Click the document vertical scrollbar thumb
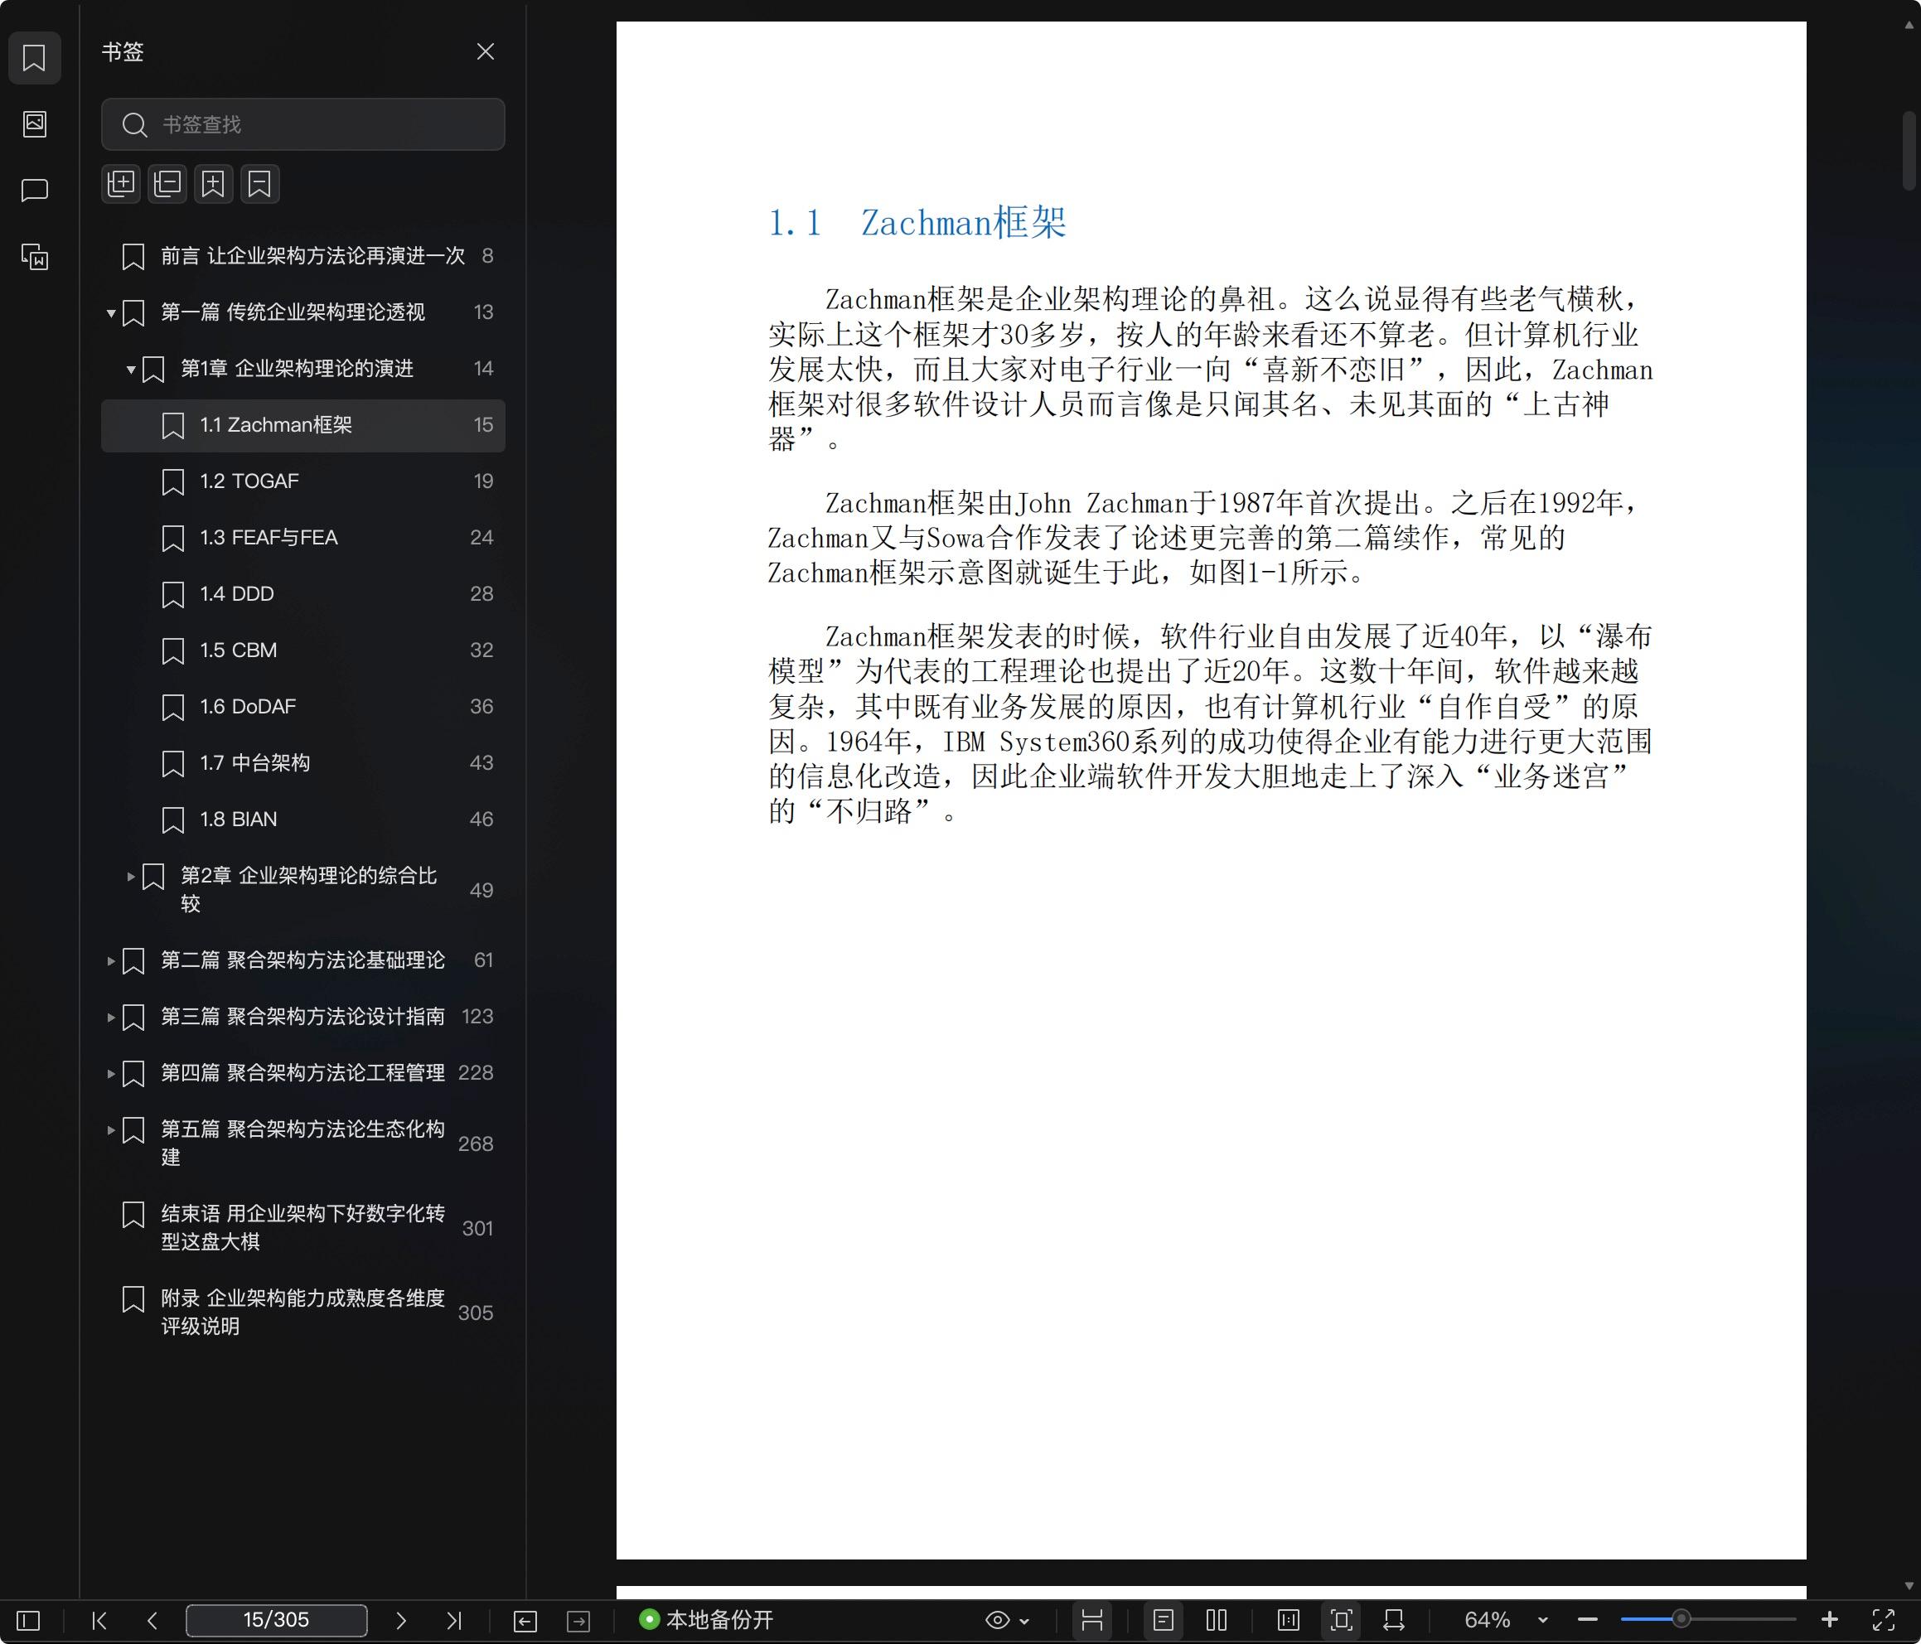Viewport: 1921px width, 1644px height. click(1909, 150)
